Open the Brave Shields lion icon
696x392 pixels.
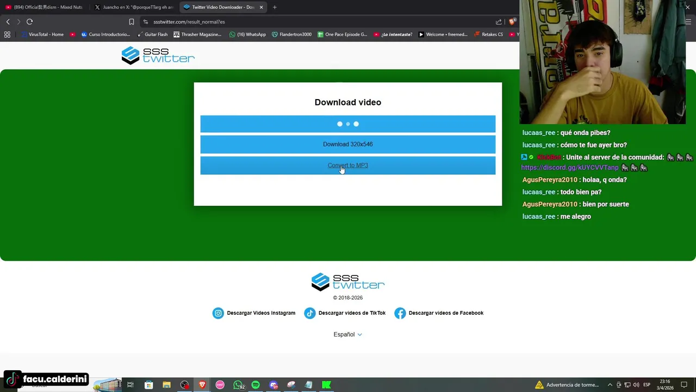click(x=512, y=22)
